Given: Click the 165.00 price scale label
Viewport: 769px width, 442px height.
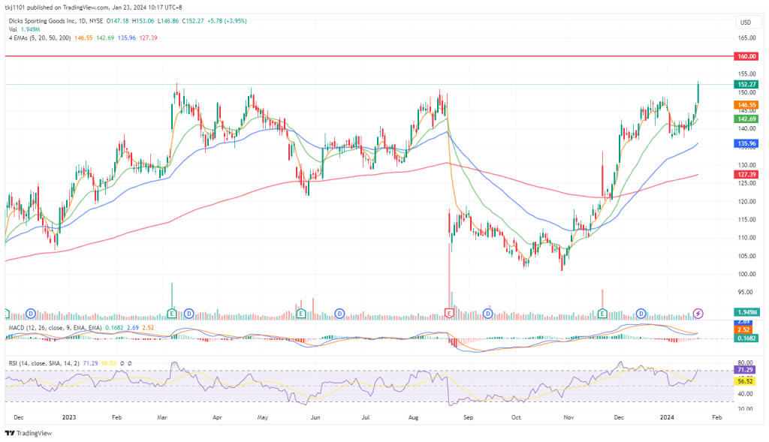Looking at the screenshot, I should coord(747,38).
